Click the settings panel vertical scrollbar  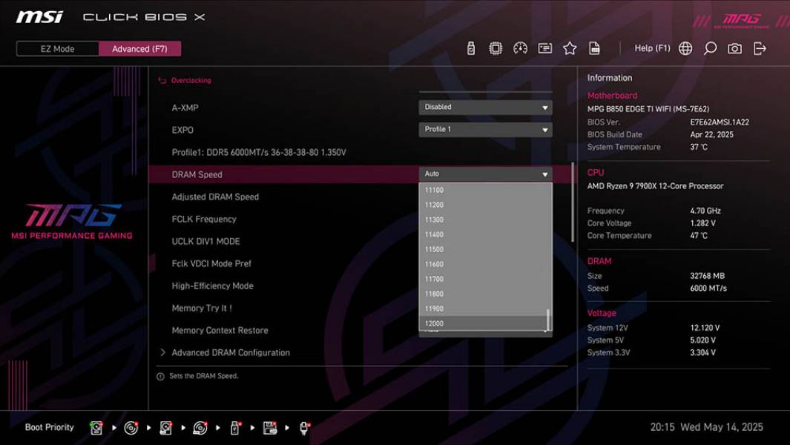tap(573, 202)
